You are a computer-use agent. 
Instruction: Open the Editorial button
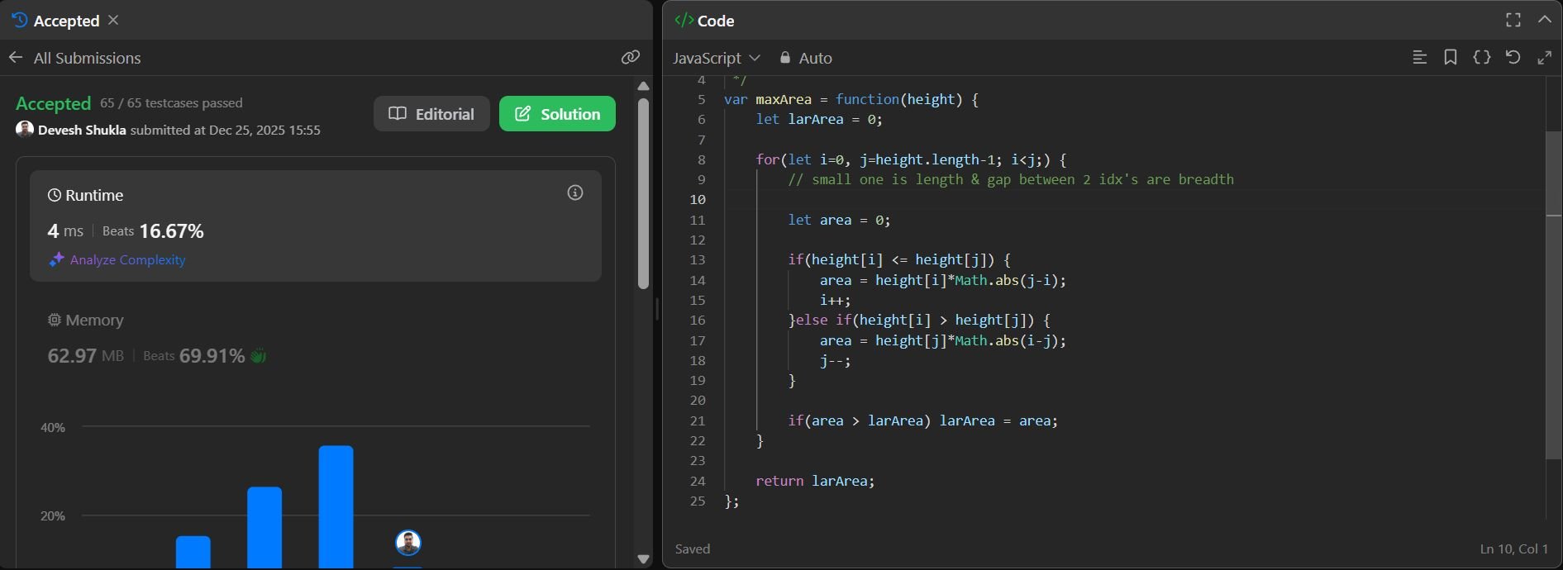[431, 114]
